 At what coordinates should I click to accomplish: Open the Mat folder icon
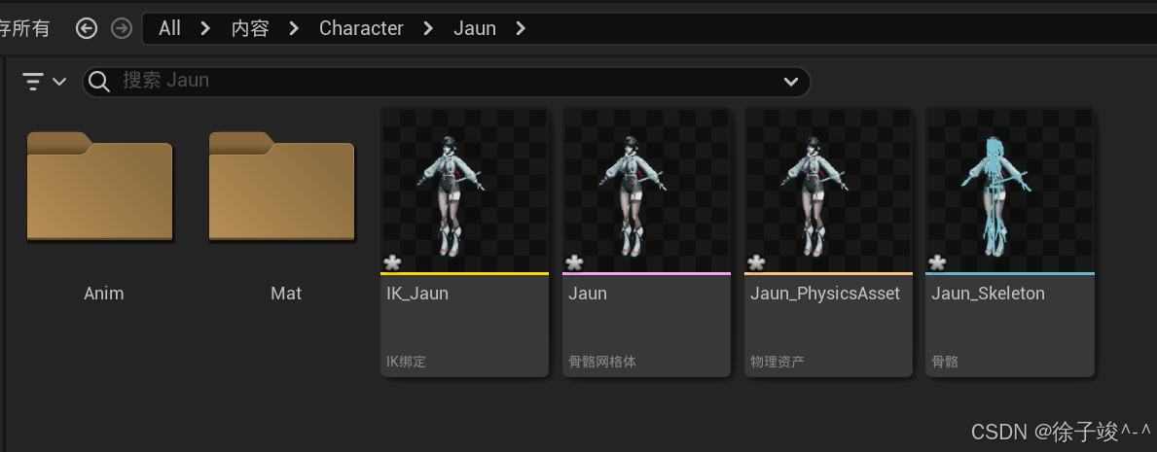(282, 187)
